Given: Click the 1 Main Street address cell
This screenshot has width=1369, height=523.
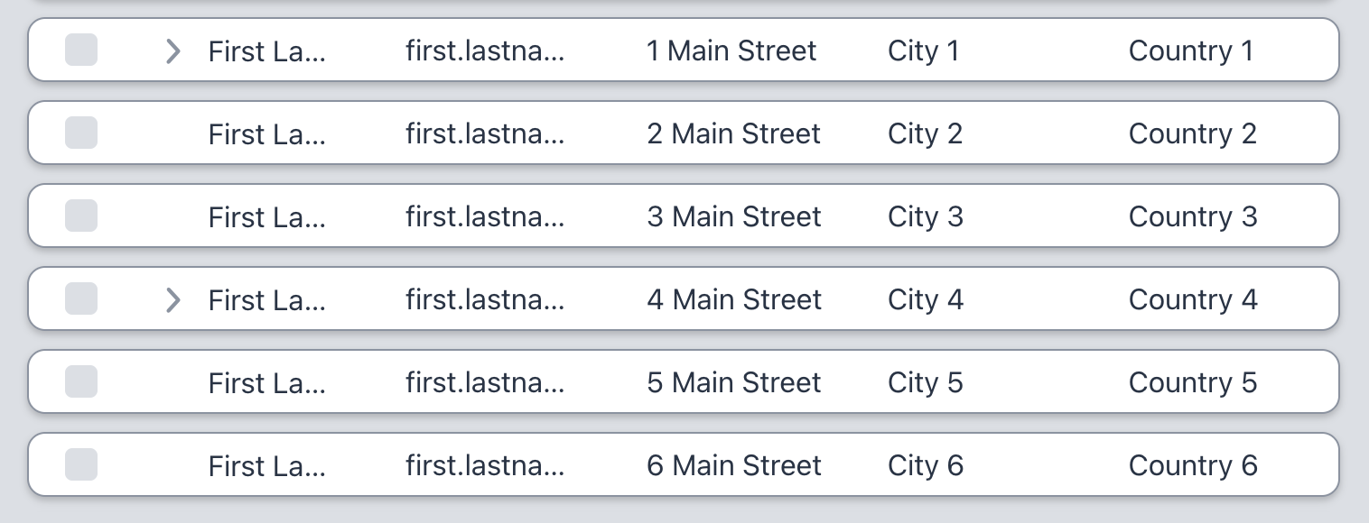Looking at the screenshot, I should pos(731,51).
